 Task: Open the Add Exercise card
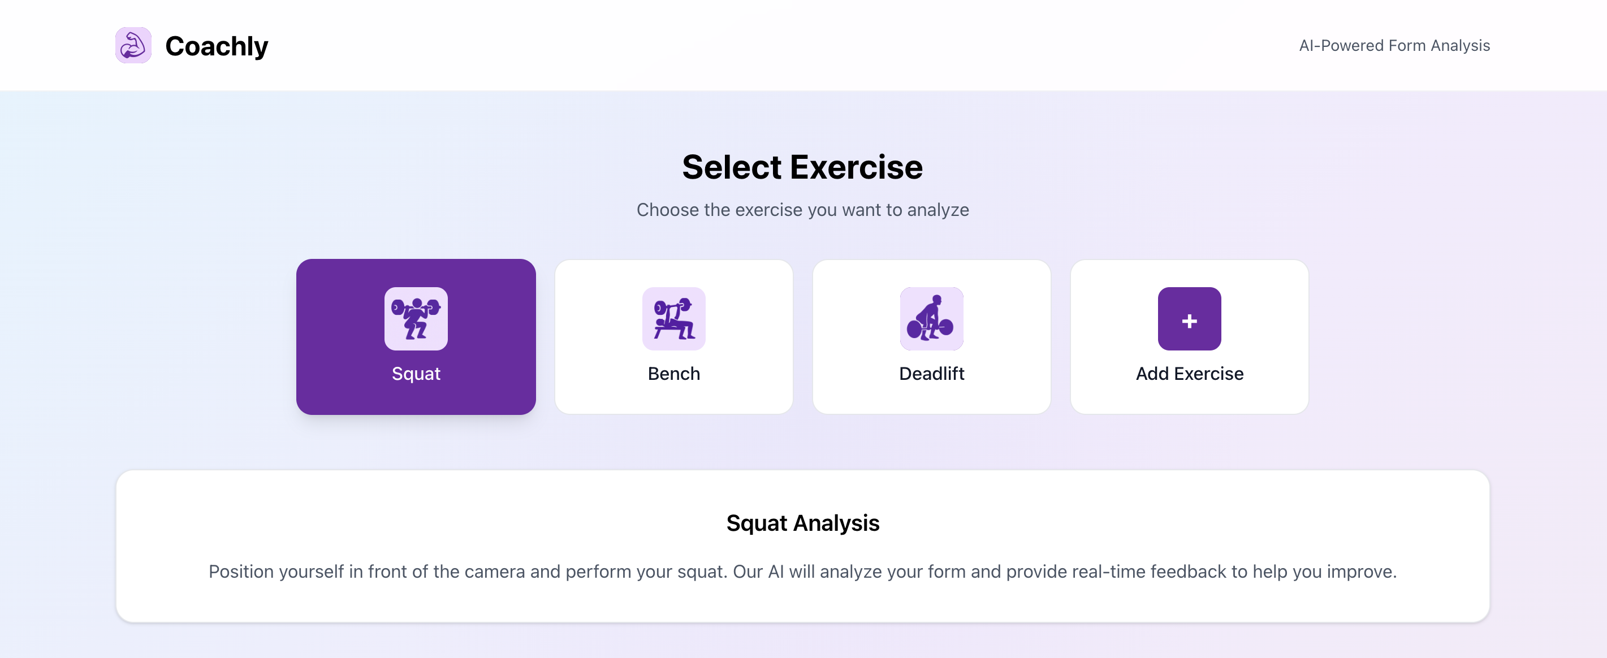click(x=1189, y=337)
